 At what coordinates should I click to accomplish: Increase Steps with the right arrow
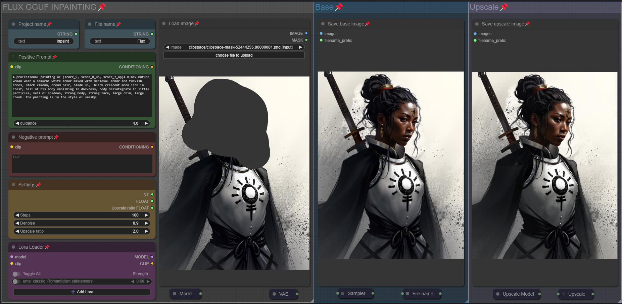pyautogui.click(x=146, y=215)
